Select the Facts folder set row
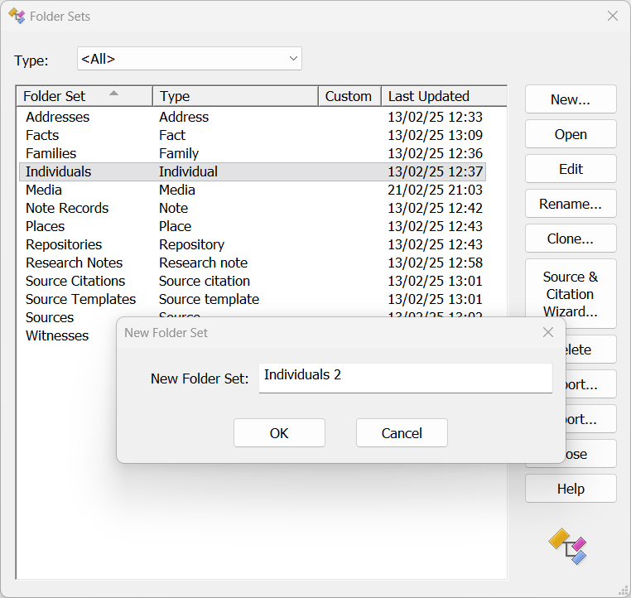 (x=253, y=135)
